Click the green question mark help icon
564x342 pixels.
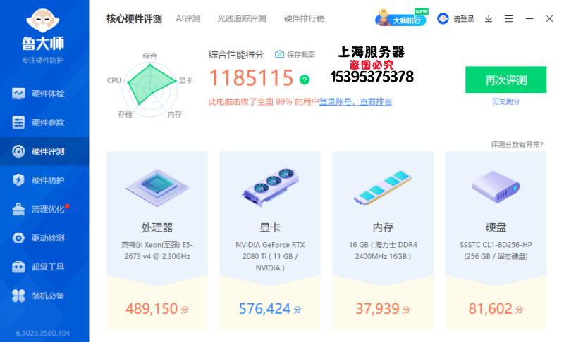coord(305,80)
